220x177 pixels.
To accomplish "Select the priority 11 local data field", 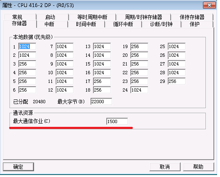I will tap(64, 81).
